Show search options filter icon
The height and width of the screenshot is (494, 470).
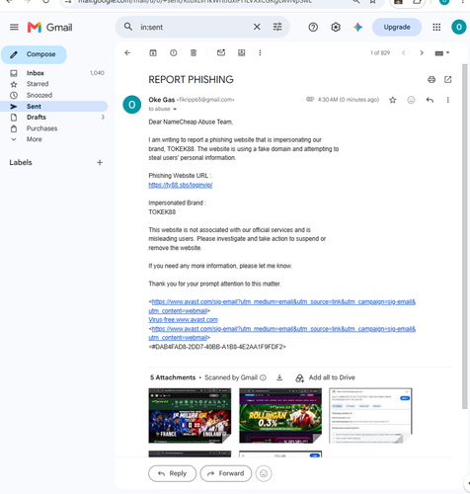pos(277,27)
